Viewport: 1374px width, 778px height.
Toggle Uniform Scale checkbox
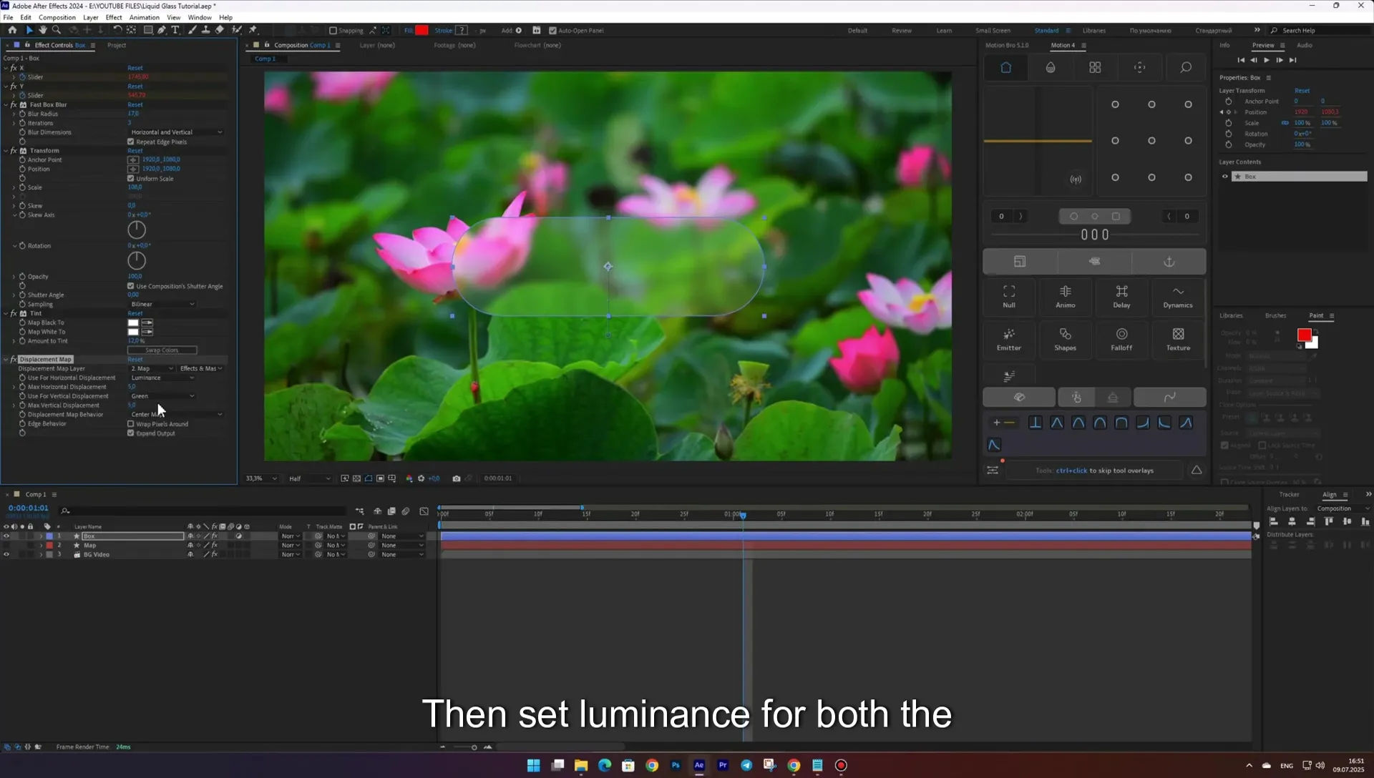click(x=131, y=178)
